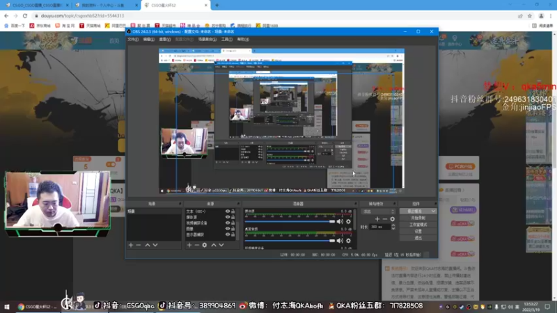Open the 编辑 menu in OBS
This screenshot has width=557, height=313.
click(x=148, y=40)
